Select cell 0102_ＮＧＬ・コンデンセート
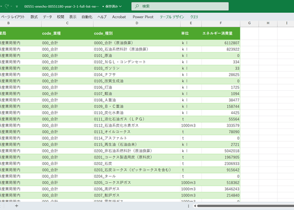294x210 pixels. click(137, 62)
